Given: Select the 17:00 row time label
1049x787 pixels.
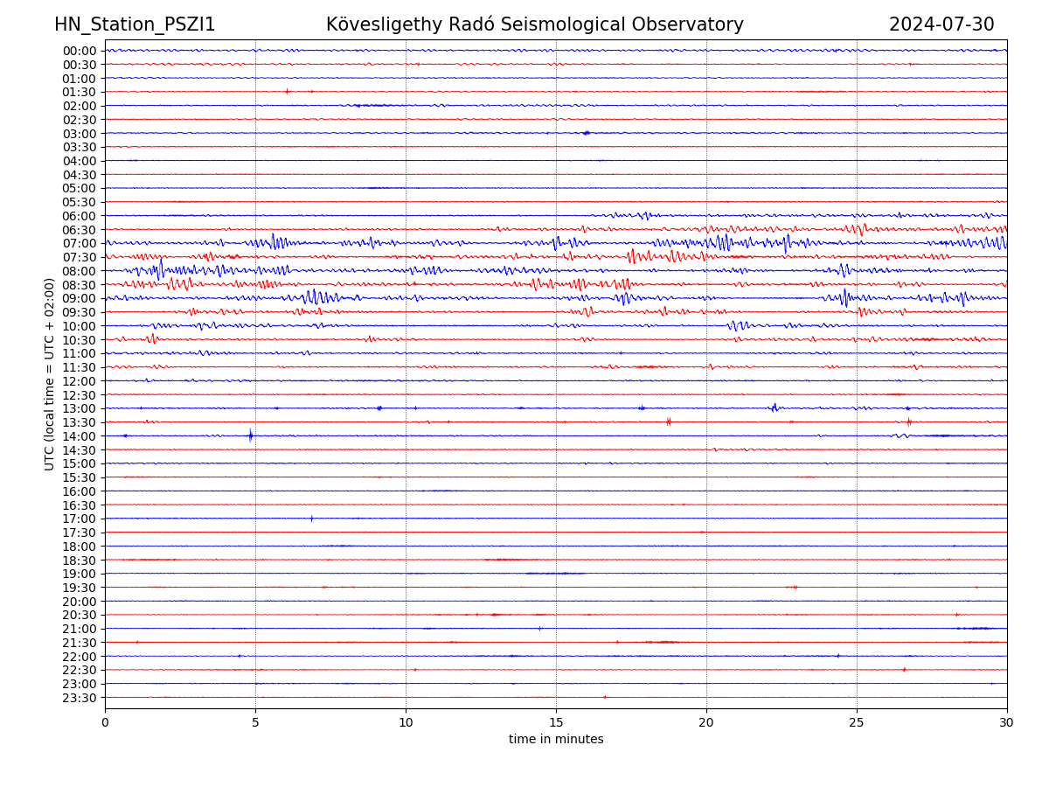Looking at the screenshot, I should [x=80, y=519].
